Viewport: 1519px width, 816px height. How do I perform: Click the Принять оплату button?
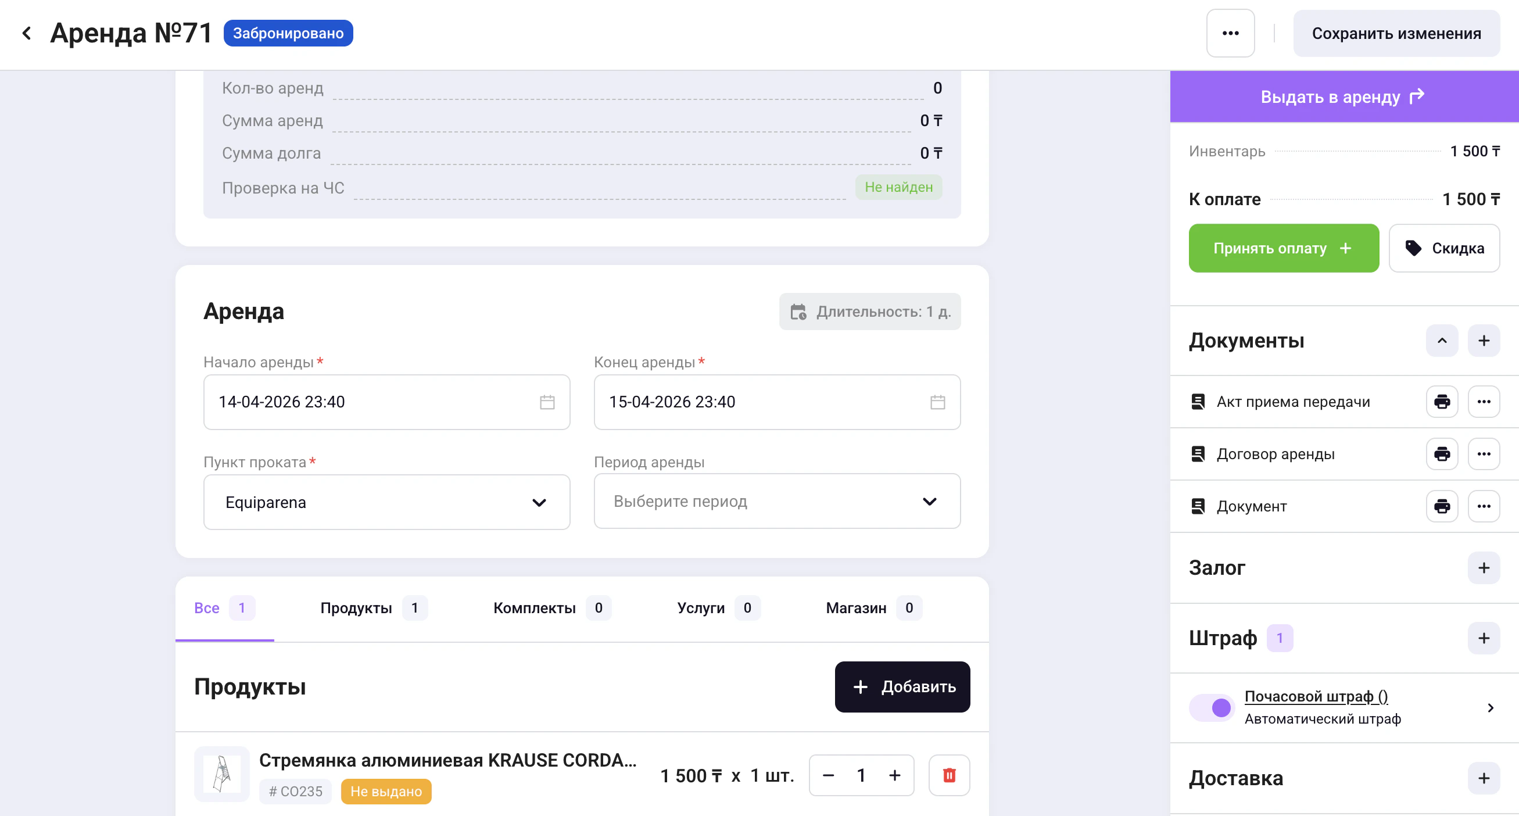click(1283, 248)
